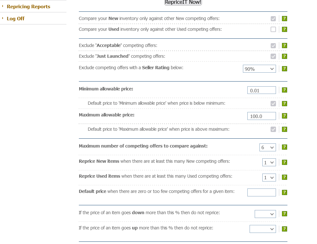Open the Seller Rating percentage dropdown
The height and width of the screenshot is (244, 317).
[259, 69]
